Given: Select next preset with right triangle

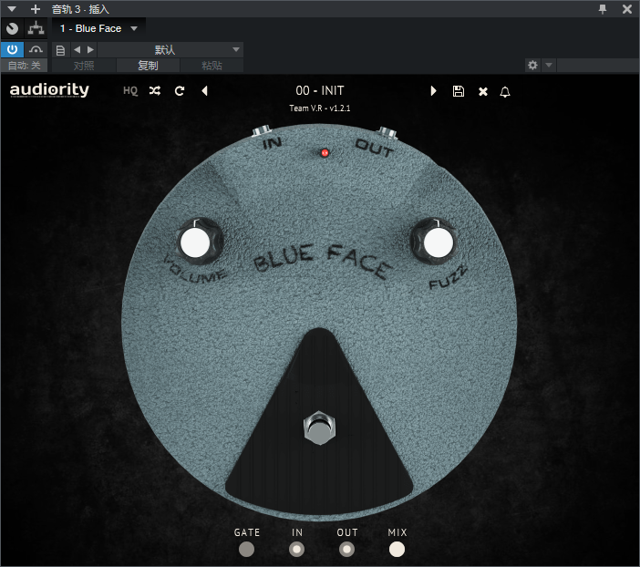Looking at the screenshot, I should pyautogui.click(x=433, y=90).
